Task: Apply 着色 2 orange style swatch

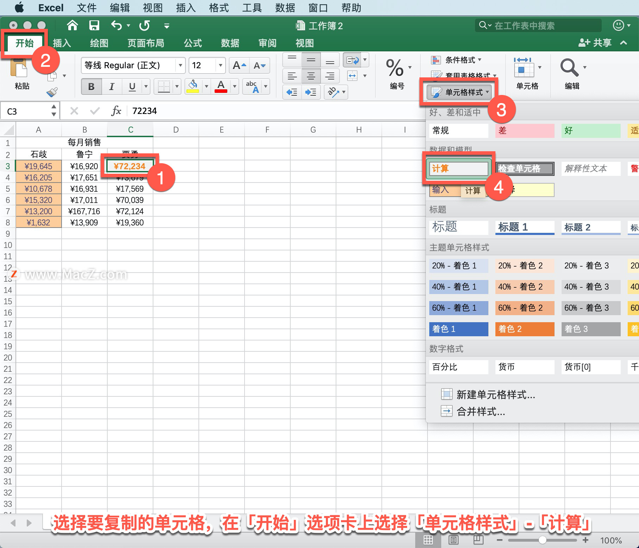Action: coord(525,329)
